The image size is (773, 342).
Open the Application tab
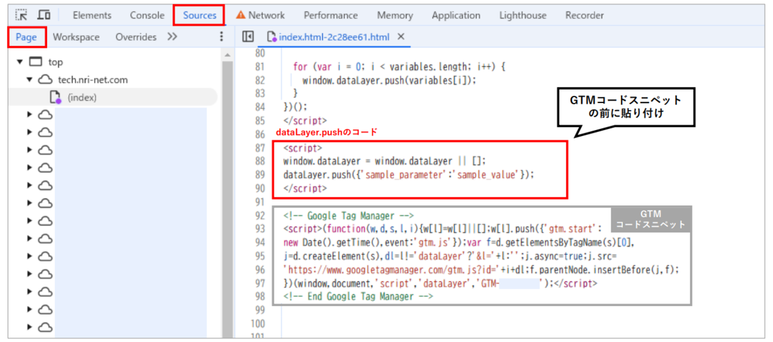[456, 15]
